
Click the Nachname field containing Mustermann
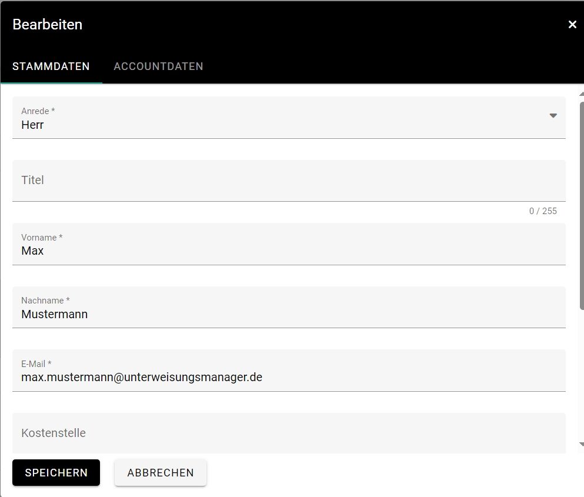288,314
